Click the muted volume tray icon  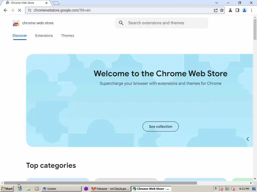[233, 189]
